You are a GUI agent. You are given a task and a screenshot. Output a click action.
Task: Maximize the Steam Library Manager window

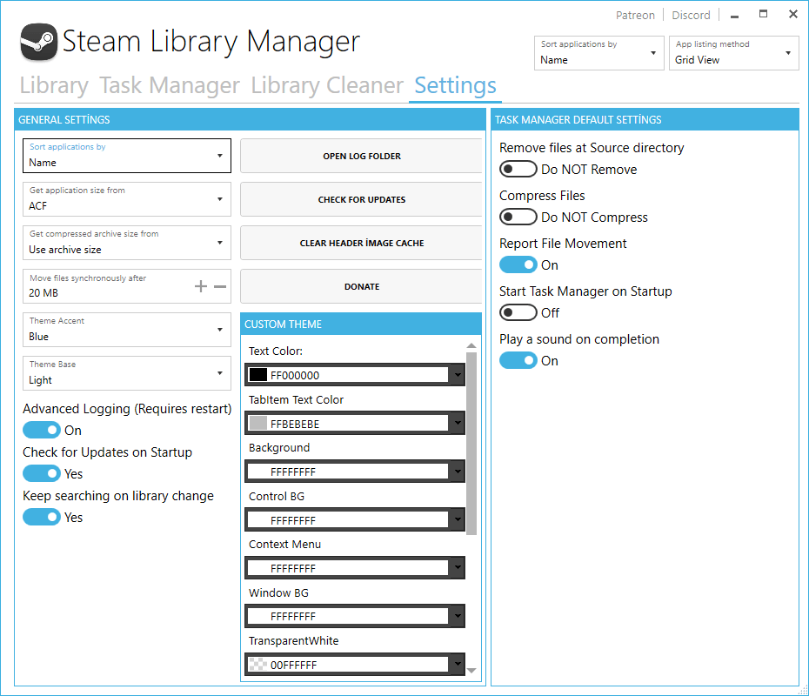pyautogui.click(x=763, y=15)
